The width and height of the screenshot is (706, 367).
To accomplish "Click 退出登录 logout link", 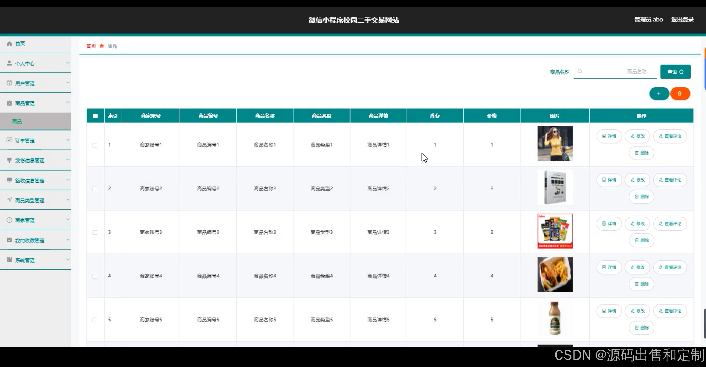I will click(682, 20).
